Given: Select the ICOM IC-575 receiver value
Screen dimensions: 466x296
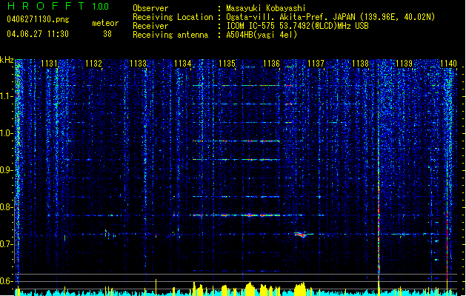Looking at the screenshot, I should pos(297,26).
